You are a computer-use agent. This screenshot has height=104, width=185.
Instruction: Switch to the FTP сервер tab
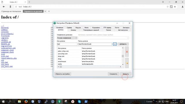pyautogui.click(x=107, y=28)
